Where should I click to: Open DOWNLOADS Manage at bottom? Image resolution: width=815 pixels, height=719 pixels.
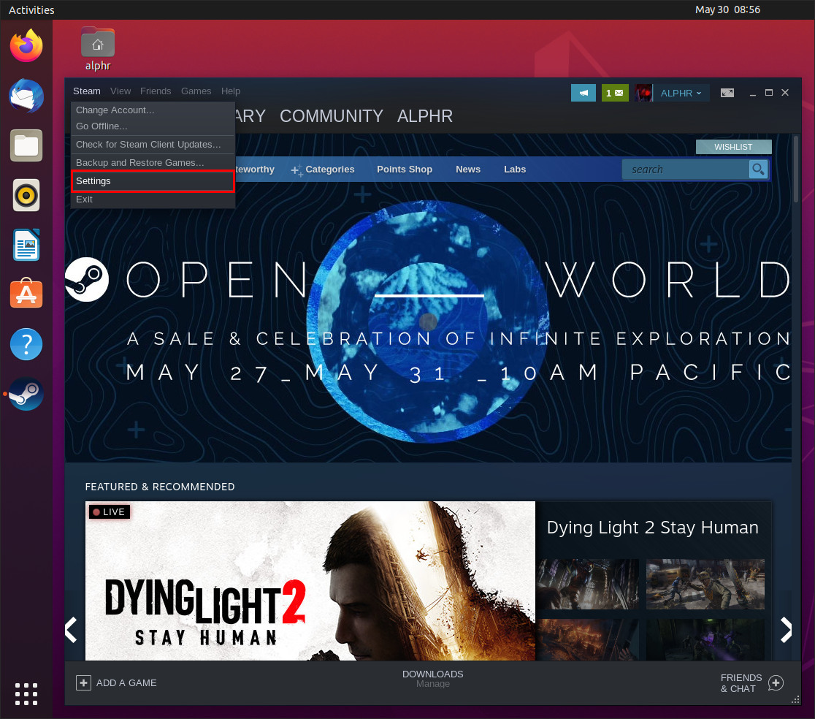[432, 679]
